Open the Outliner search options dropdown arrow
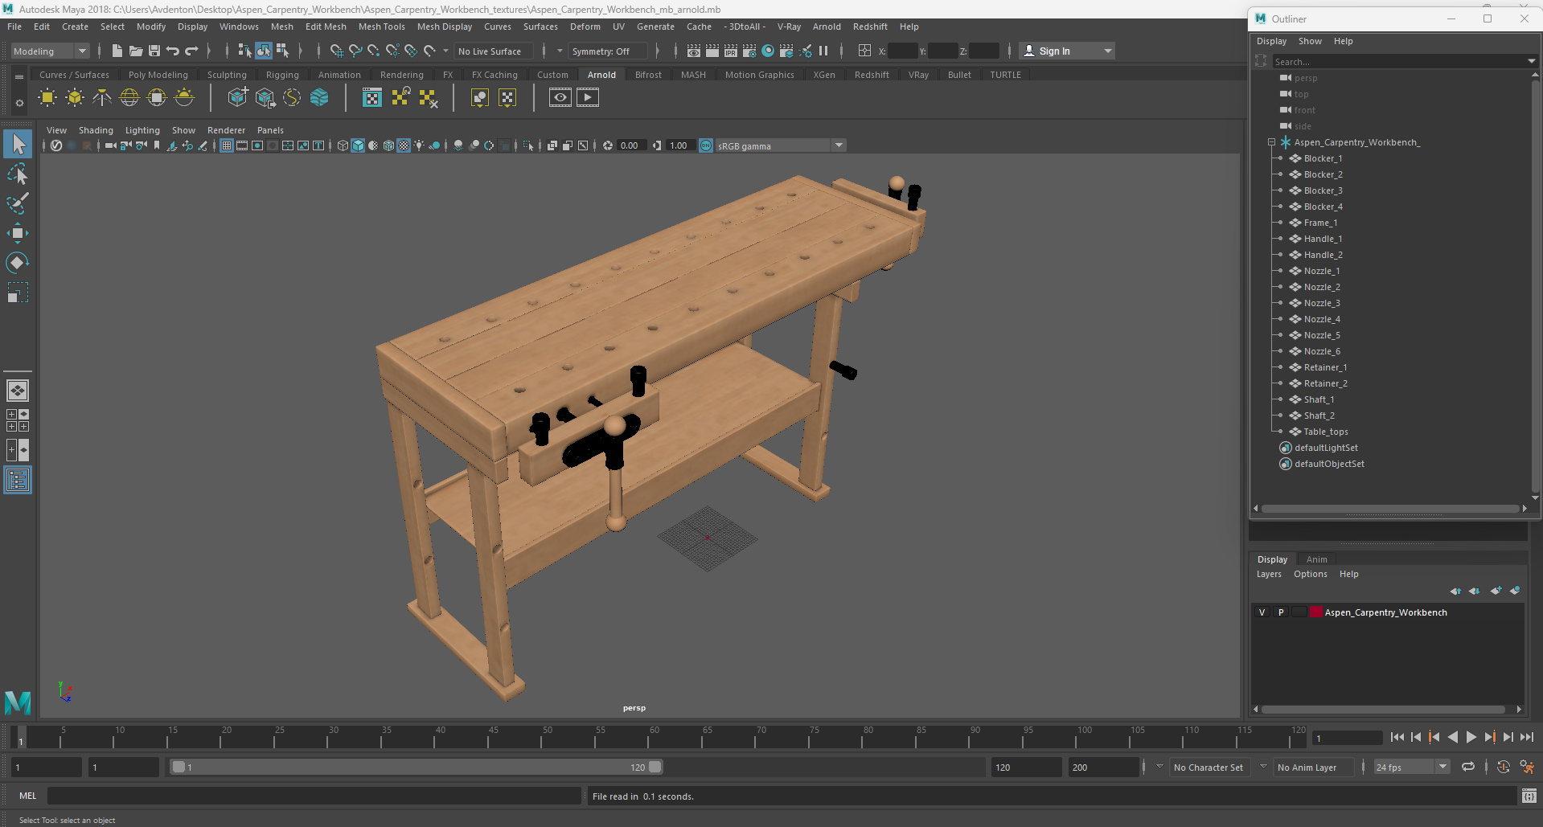The width and height of the screenshot is (1543, 827). [1531, 61]
